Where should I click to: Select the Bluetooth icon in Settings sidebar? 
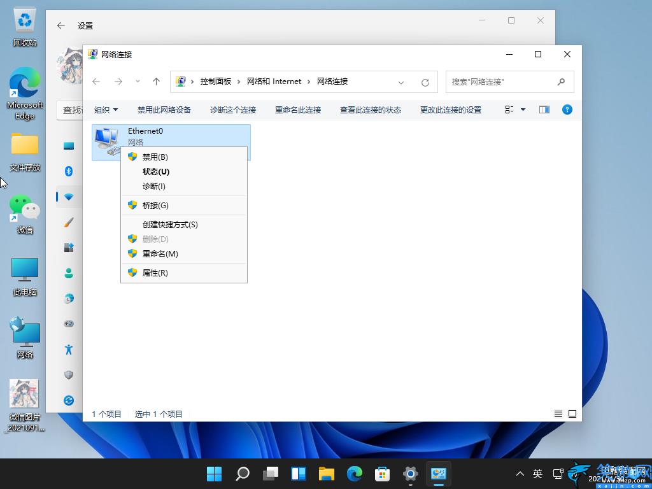[69, 171]
